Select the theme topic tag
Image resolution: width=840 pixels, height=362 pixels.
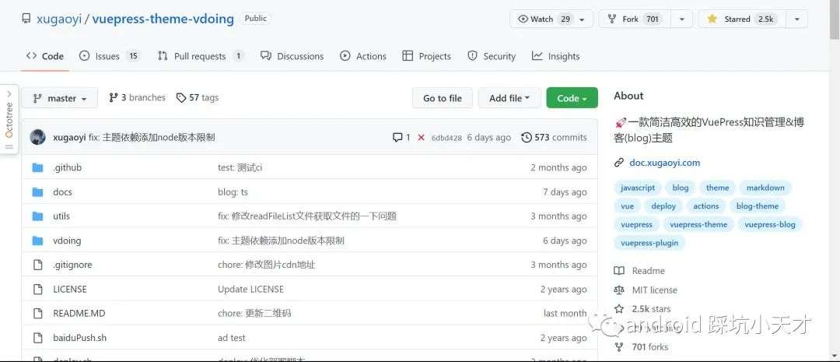pyautogui.click(x=717, y=188)
